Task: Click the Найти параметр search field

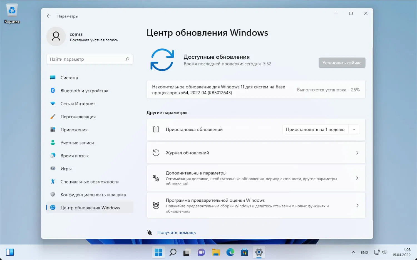Action: pyautogui.click(x=90, y=59)
